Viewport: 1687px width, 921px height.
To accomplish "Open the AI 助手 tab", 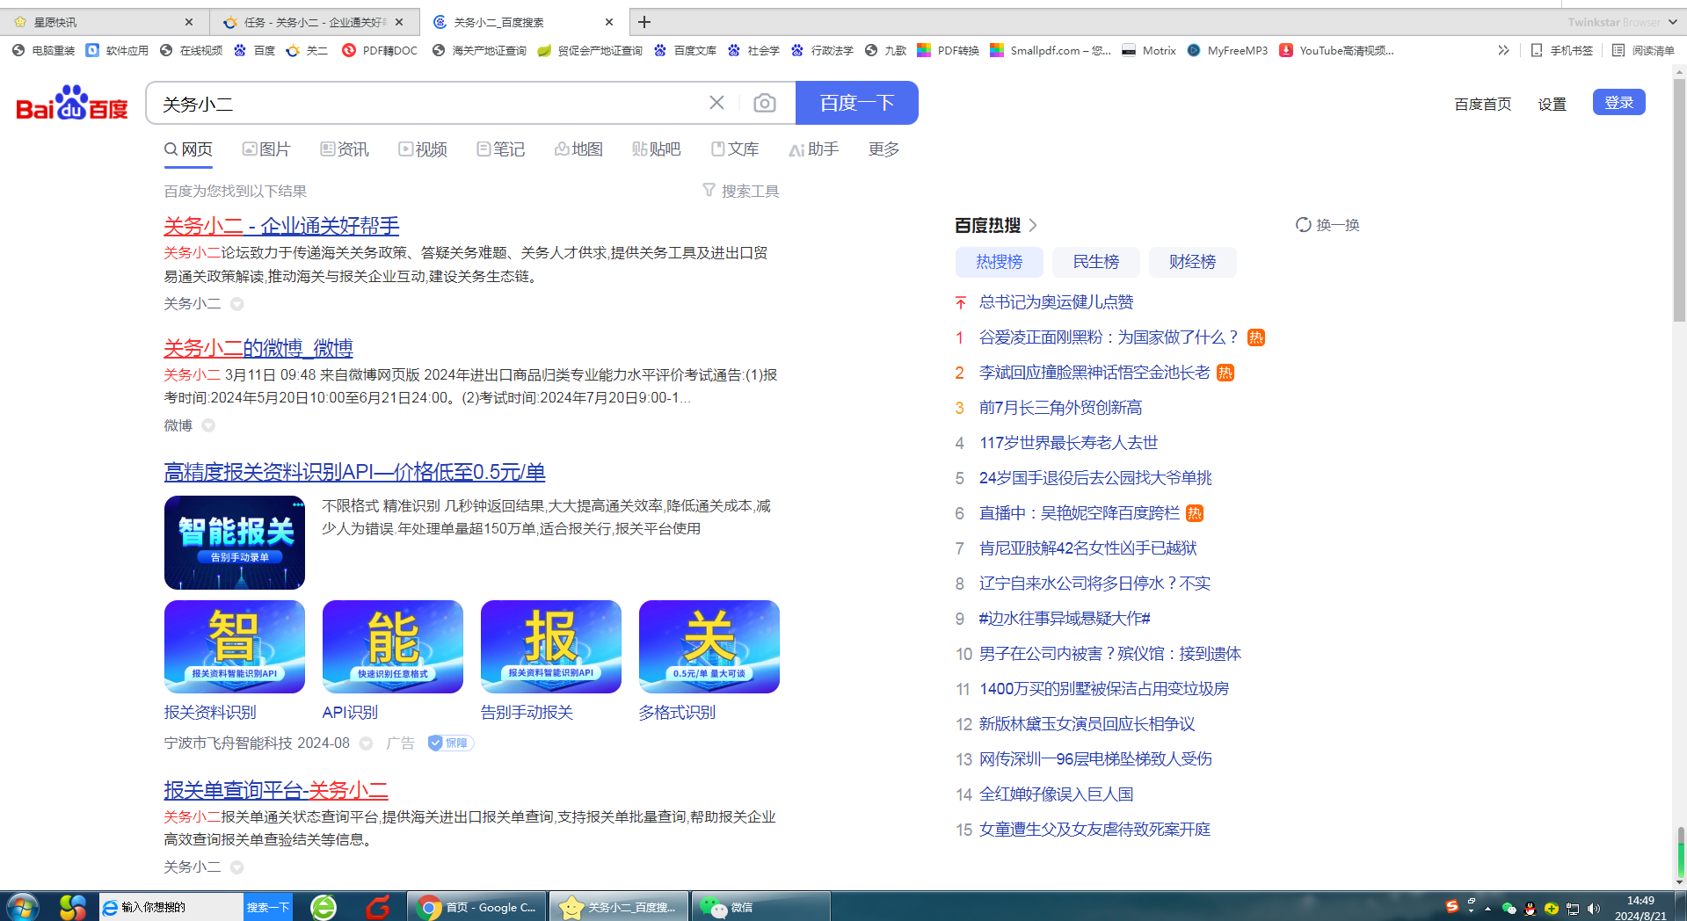I will point(814,149).
